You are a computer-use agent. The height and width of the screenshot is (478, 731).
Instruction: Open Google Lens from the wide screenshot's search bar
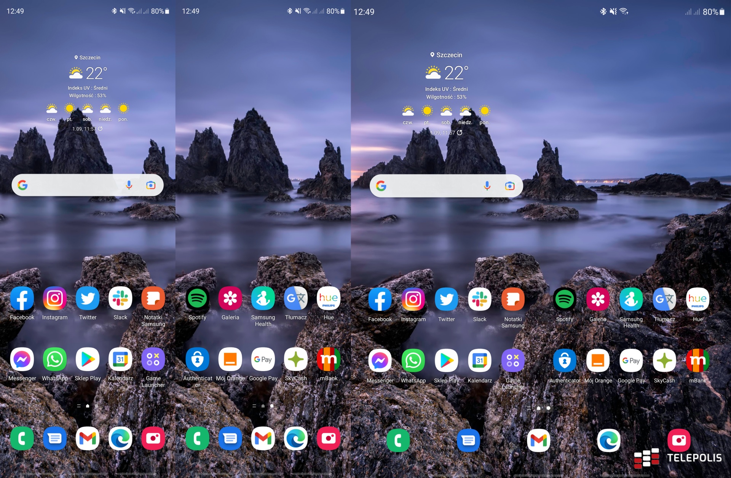(x=509, y=186)
